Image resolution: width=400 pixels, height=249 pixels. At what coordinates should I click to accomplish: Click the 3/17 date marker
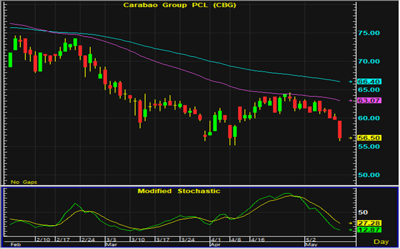point(162,240)
